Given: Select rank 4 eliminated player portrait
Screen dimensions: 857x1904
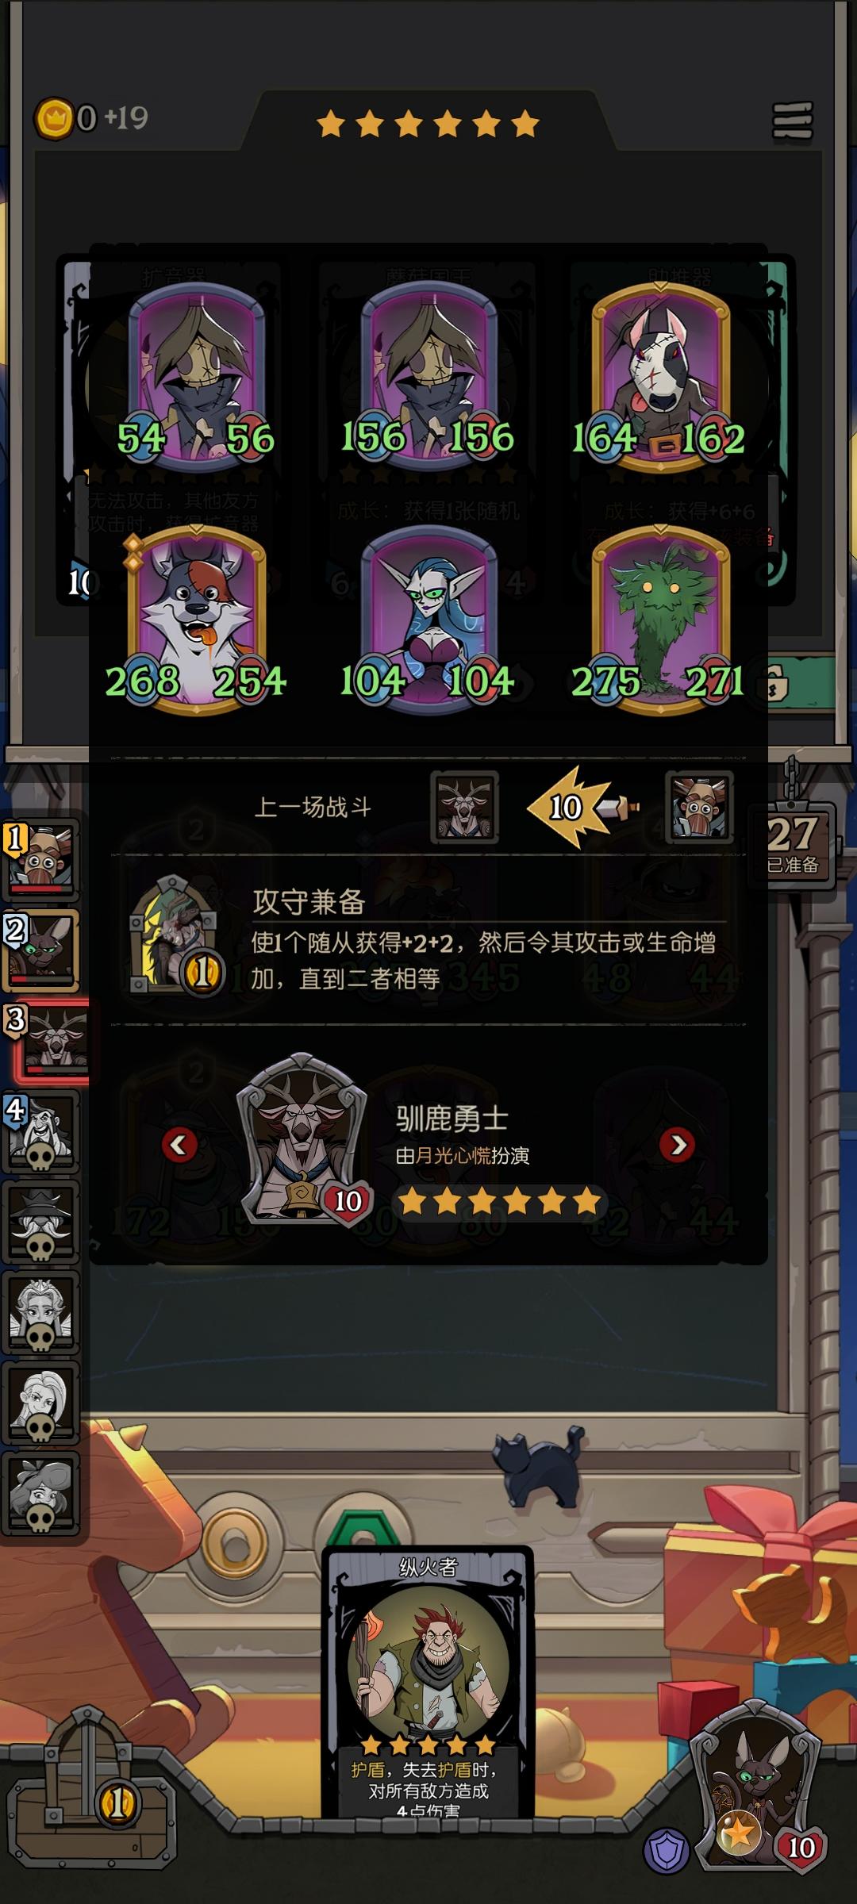Looking at the screenshot, I should pyautogui.click(x=41, y=1131).
